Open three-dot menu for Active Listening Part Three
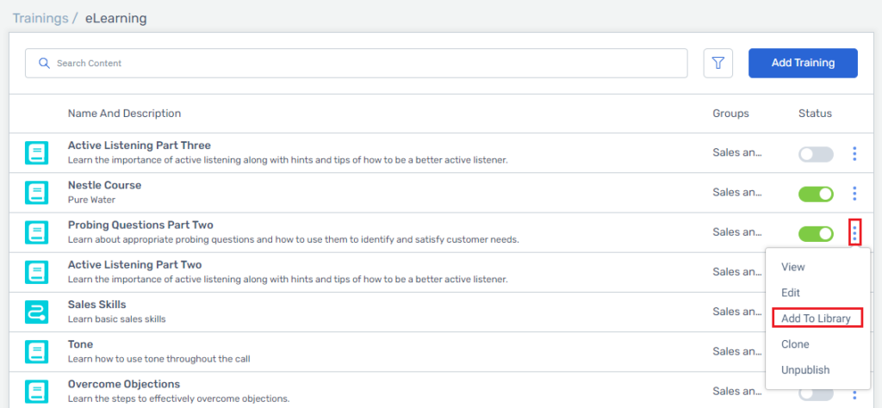 854,153
